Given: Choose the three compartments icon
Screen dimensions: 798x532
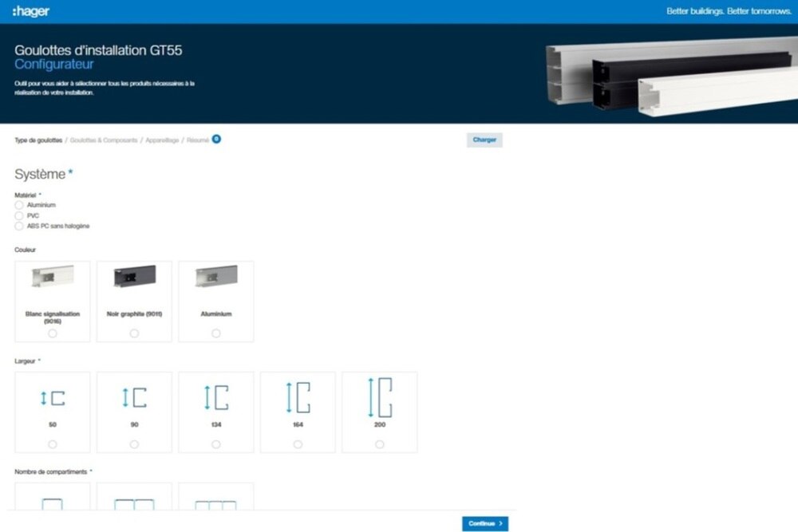Looking at the screenshot, I should point(215,505).
